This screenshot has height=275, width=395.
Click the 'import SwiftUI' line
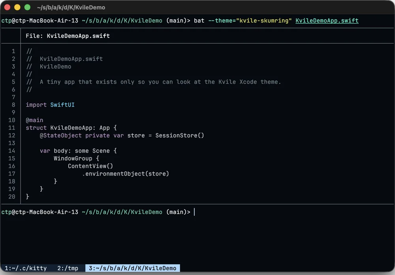coord(50,105)
